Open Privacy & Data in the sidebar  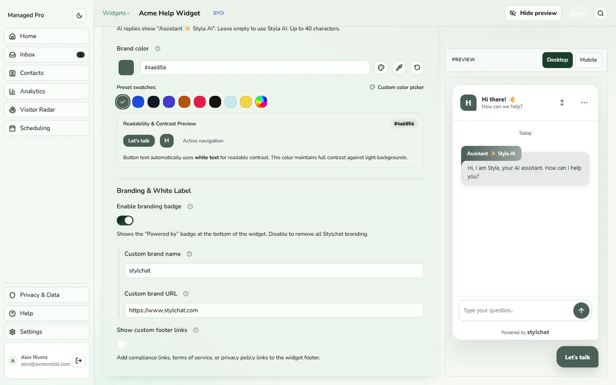47,295
